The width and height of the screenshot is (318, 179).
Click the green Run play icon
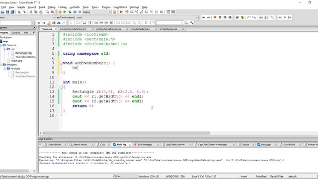coord(65,12)
